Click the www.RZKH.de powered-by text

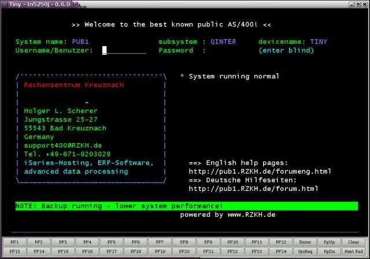tap(251, 215)
